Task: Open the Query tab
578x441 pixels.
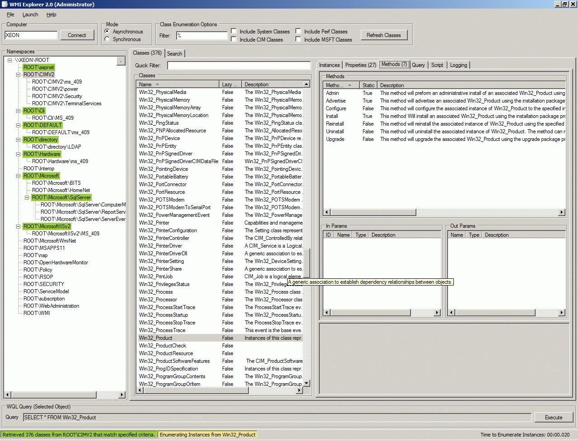Action: (x=418, y=65)
